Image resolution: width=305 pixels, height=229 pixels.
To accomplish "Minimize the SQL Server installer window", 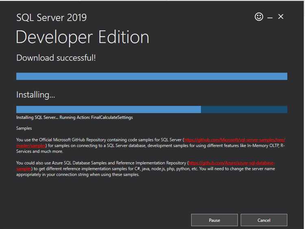I will tap(270, 17).
